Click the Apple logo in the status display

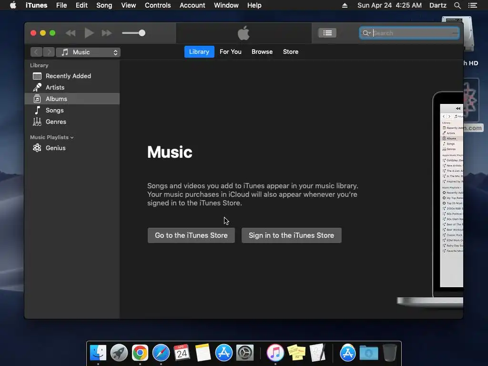[x=244, y=33]
